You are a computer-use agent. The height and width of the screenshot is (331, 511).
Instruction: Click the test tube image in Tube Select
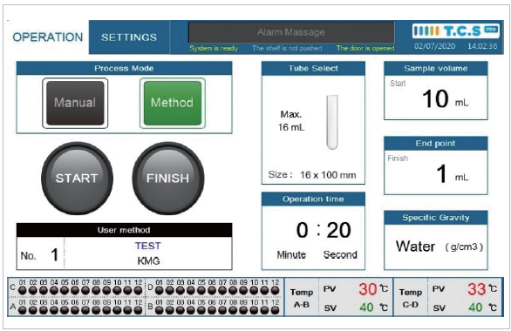point(332,122)
